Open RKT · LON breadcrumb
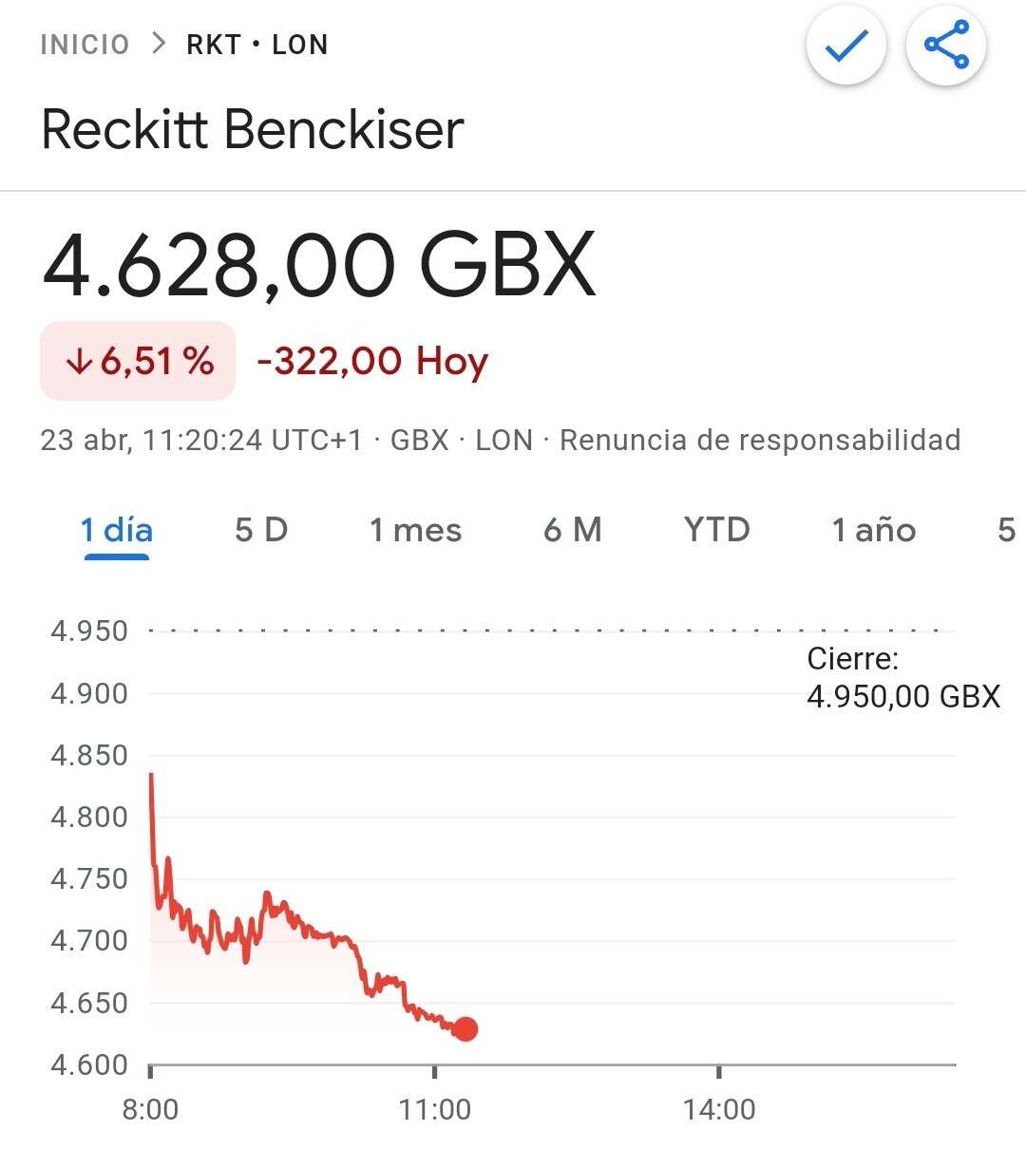The width and height of the screenshot is (1026, 1149). pos(257,45)
